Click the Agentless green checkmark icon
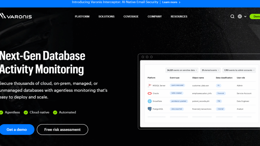Screen dimensions: 260x146 pos(1,112)
